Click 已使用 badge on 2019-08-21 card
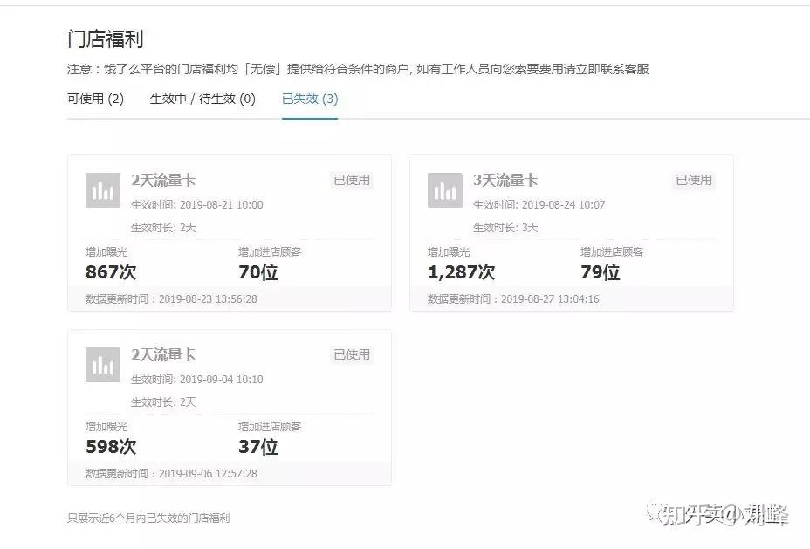 pyautogui.click(x=352, y=180)
